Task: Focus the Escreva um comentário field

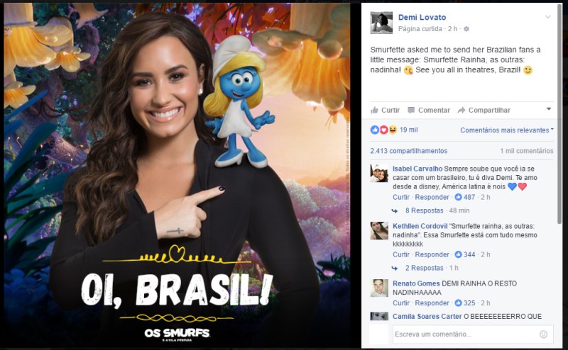Action: [x=473, y=334]
